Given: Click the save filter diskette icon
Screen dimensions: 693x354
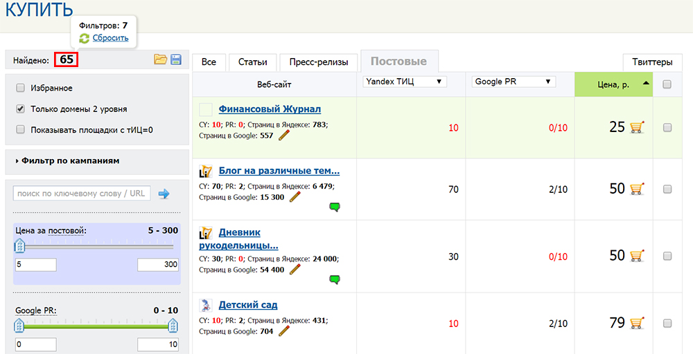Looking at the screenshot, I should 175,60.
